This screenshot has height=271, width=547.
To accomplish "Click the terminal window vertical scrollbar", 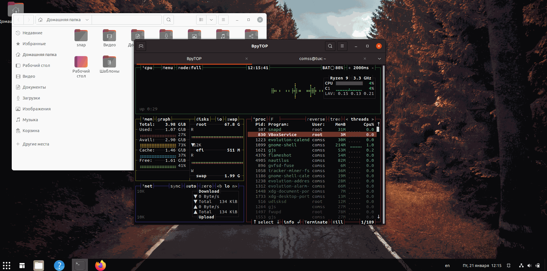I will pos(383,145).
